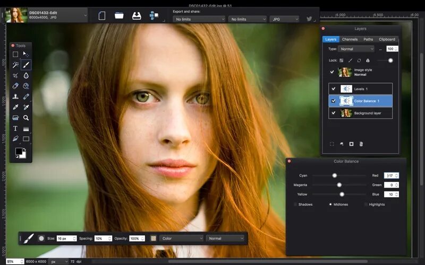Select the Blur droplet tool
Screen dimensions: 425x265
(25, 75)
